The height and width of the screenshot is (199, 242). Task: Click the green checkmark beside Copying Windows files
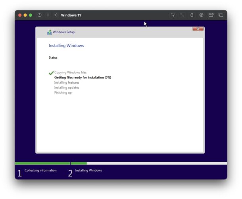[51, 73]
